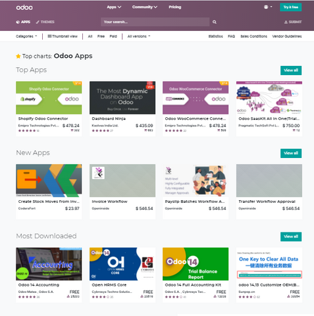Open the Odoo 14 Accounting thumbnail
The height and width of the screenshot is (316, 314).
49,264
